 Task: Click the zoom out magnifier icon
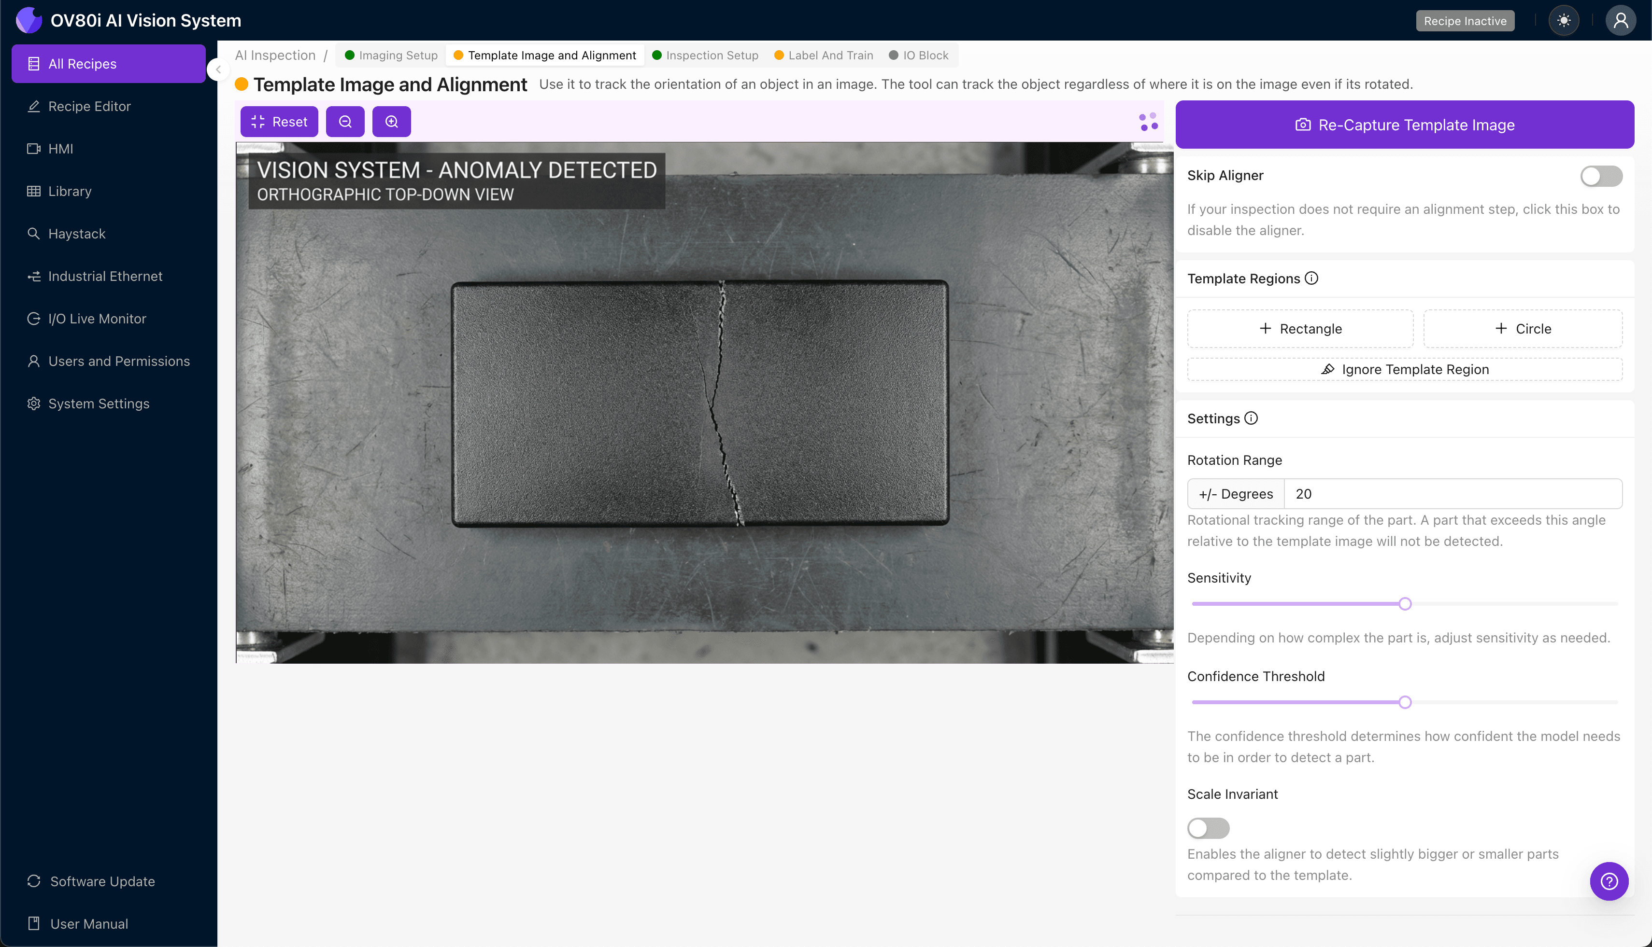(345, 122)
